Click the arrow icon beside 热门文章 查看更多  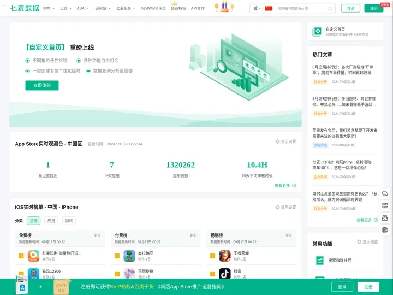tap(376, 220)
